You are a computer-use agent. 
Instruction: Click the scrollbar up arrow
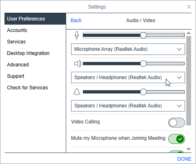189,33
